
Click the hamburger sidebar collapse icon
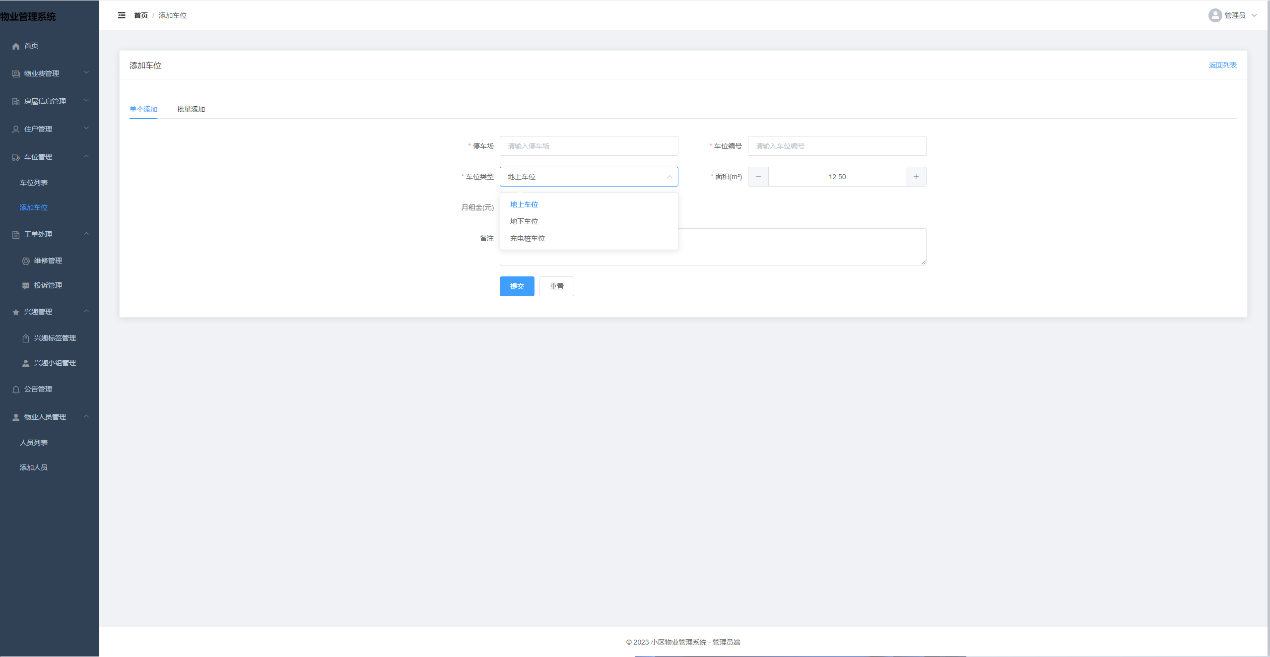pyautogui.click(x=122, y=15)
